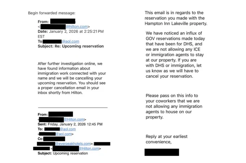Click the paragraph about GOV reservations influx
The image size is (246, 163).
pos(175,54)
